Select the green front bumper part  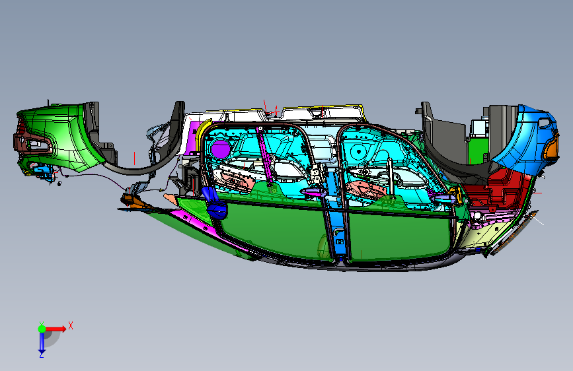click(60, 135)
